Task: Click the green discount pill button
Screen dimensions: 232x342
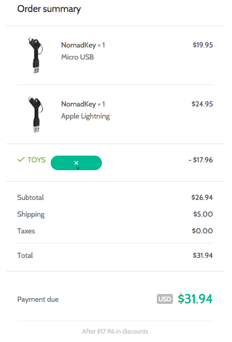Action: [76, 163]
